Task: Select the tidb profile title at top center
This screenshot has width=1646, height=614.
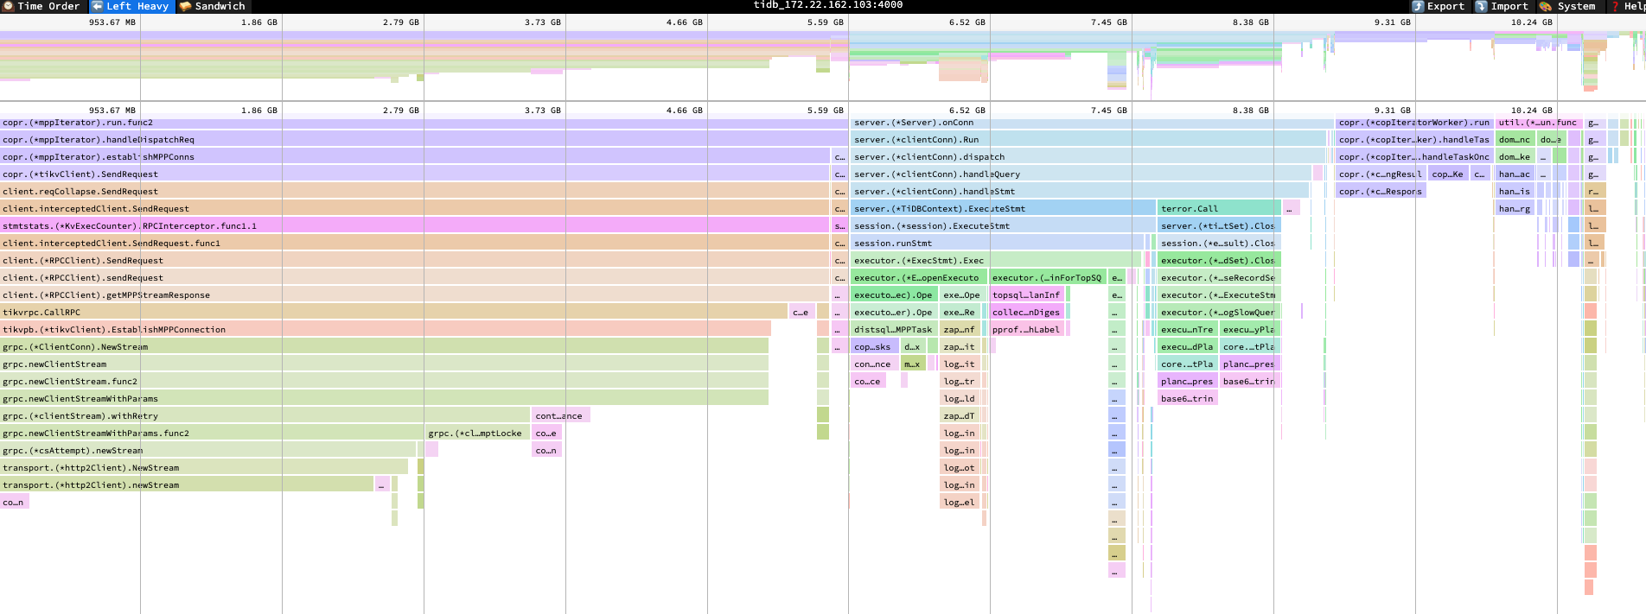Action: pos(828,5)
